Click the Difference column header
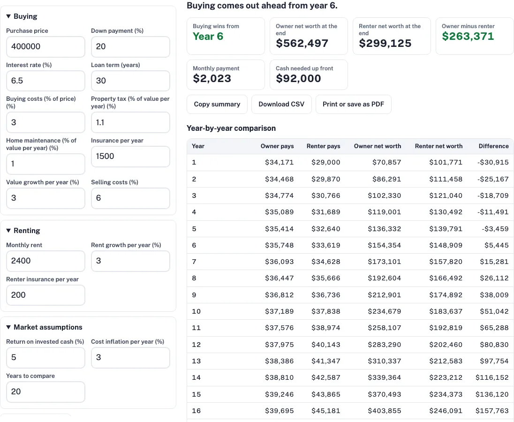 pyautogui.click(x=494, y=146)
